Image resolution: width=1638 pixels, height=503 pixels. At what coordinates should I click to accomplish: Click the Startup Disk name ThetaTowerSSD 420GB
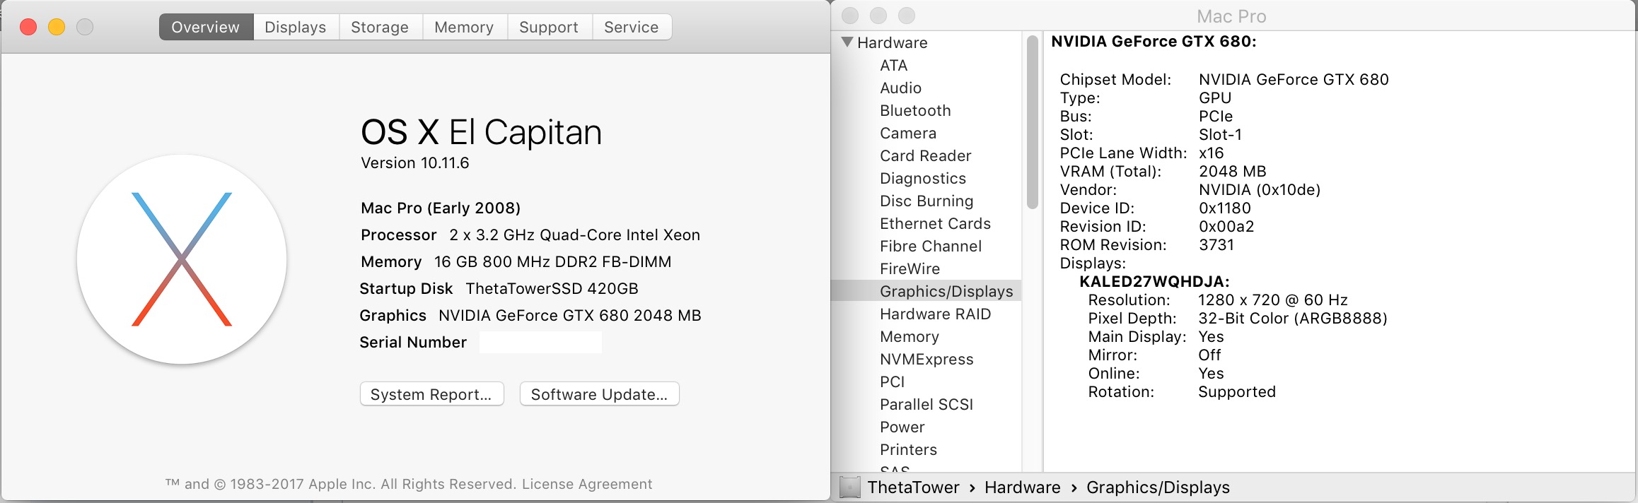[552, 288]
